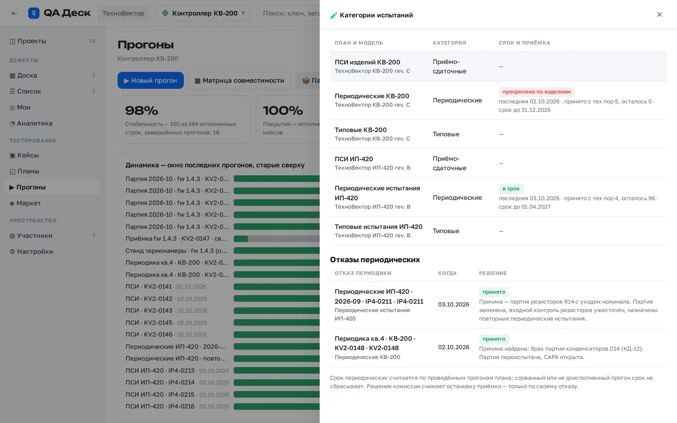
Task: Select the ПСИ ИП-420 plan row
Action: [498, 163]
